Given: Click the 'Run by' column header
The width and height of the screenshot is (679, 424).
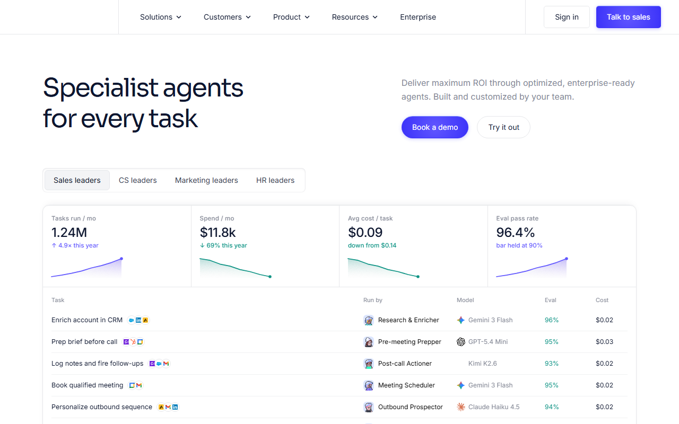Looking at the screenshot, I should click(373, 300).
